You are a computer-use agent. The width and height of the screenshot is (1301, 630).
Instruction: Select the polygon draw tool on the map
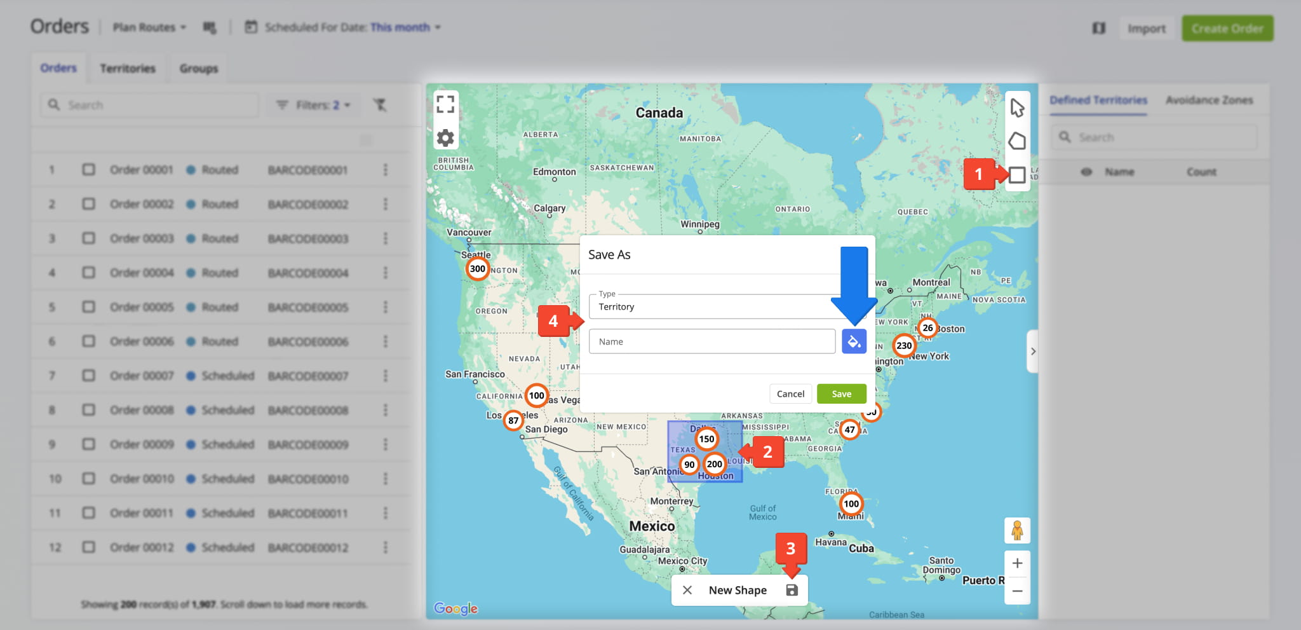(x=1017, y=141)
